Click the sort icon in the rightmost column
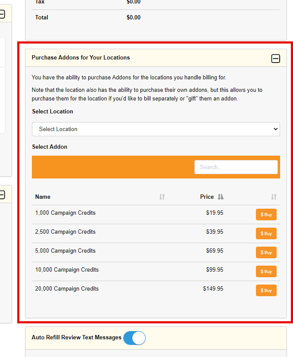 point(274,197)
